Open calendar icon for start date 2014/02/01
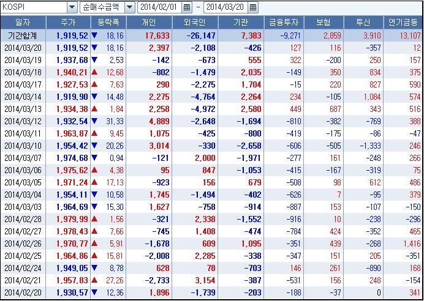Screen dimensions: 424x301 click(x=187, y=7)
